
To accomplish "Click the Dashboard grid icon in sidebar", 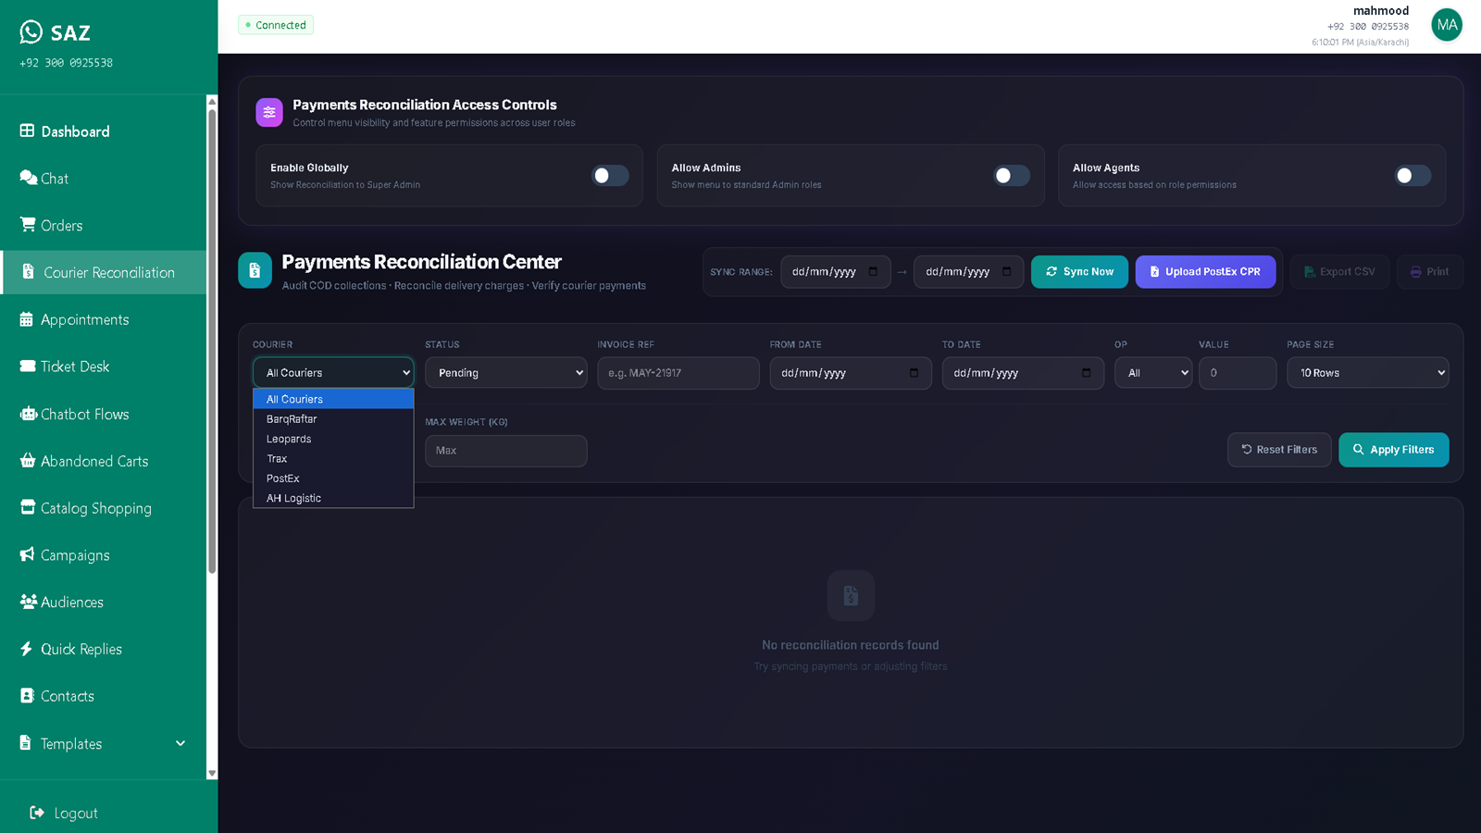I will 28,131.
